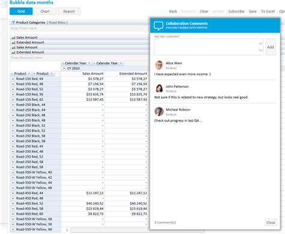
Task: Click the comment about the new strategy
Action: tap(201, 97)
